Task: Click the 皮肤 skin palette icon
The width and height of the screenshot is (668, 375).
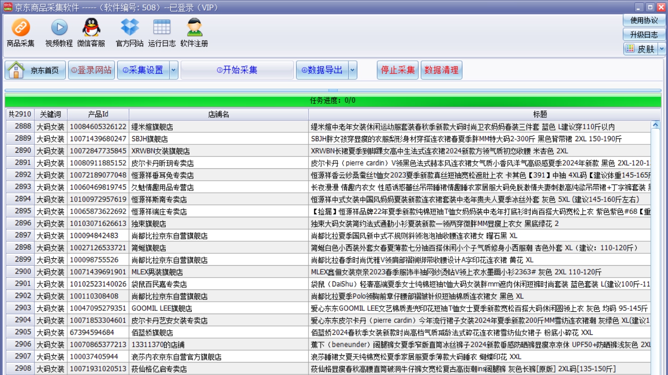Action: pos(630,48)
